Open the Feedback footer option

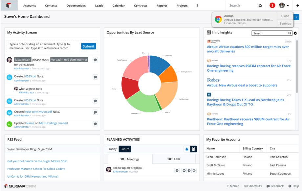275,186
